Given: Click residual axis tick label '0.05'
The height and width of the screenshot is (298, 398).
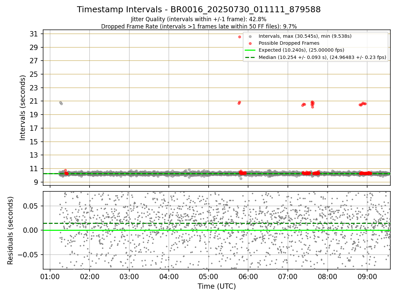Looking at the screenshot, I should (x=31, y=206).
